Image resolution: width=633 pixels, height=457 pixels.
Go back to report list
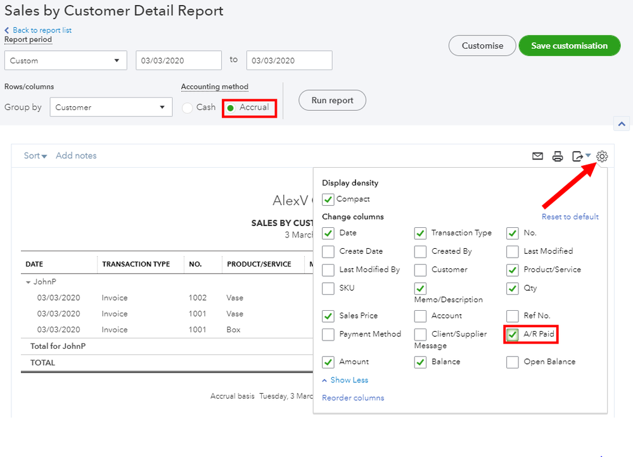click(x=42, y=30)
